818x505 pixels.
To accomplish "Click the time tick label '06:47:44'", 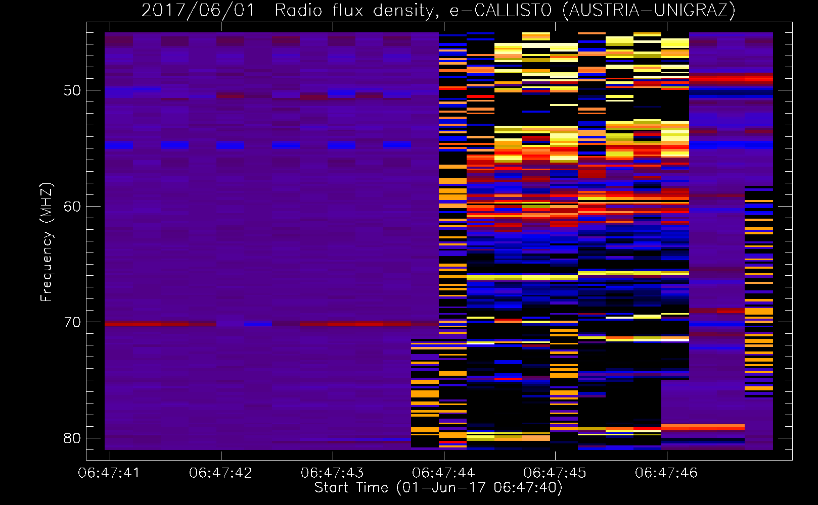I will (443, 473).
